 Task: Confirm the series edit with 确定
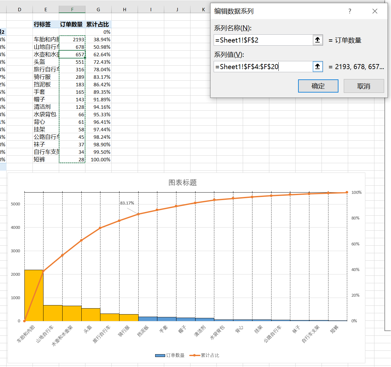(318, 86)
